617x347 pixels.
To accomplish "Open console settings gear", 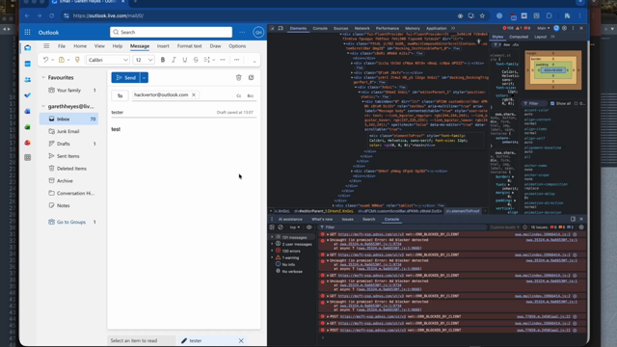I will [x=581, y=227].
